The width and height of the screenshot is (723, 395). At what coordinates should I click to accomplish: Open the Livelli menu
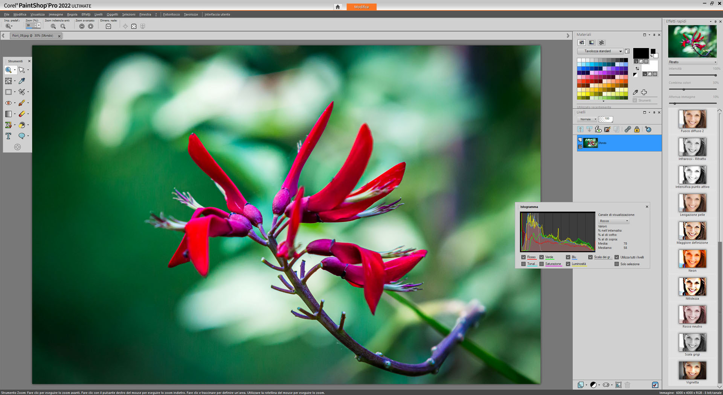click(98, 14)
